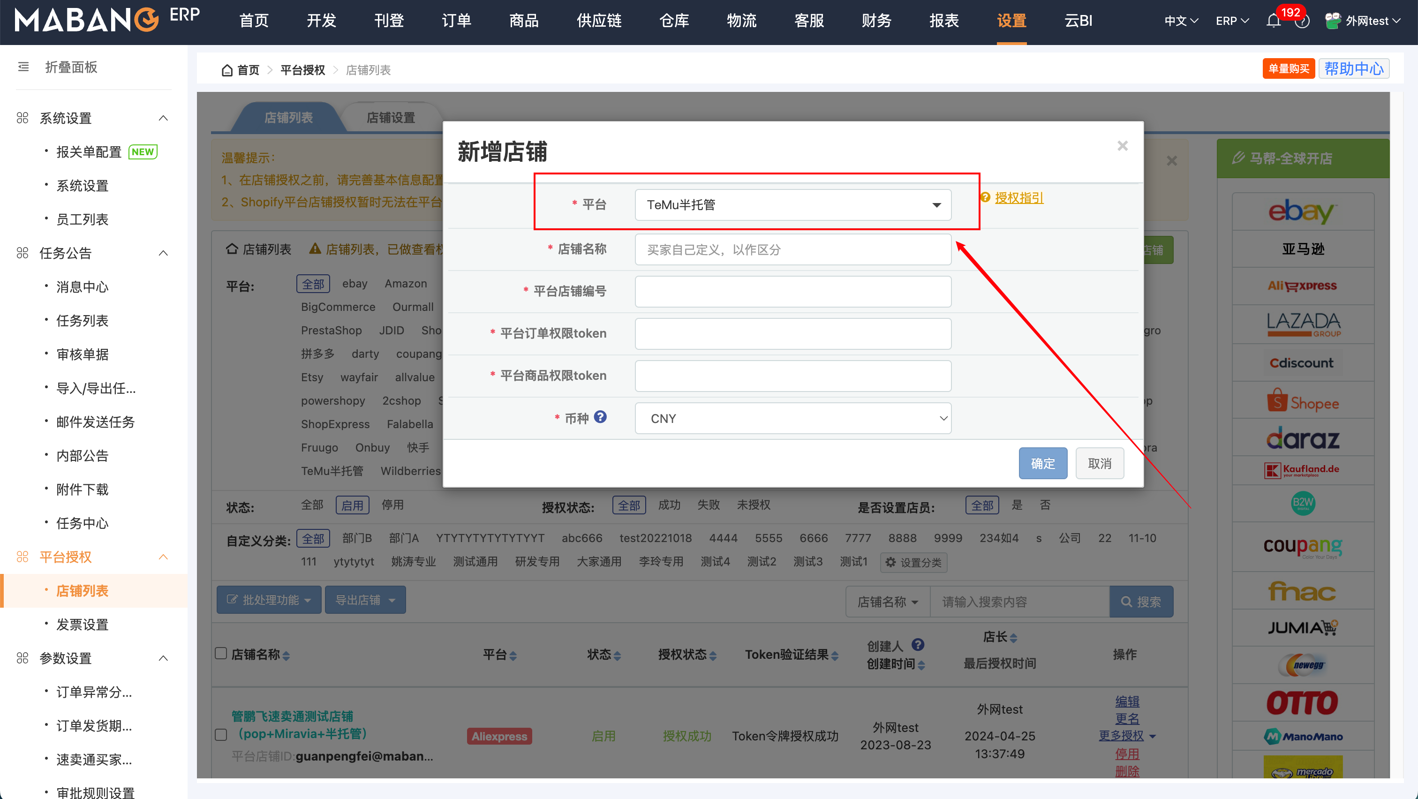
Task: Open the 导出店铺 dropdown button
Action: click(x=365, y=600)
